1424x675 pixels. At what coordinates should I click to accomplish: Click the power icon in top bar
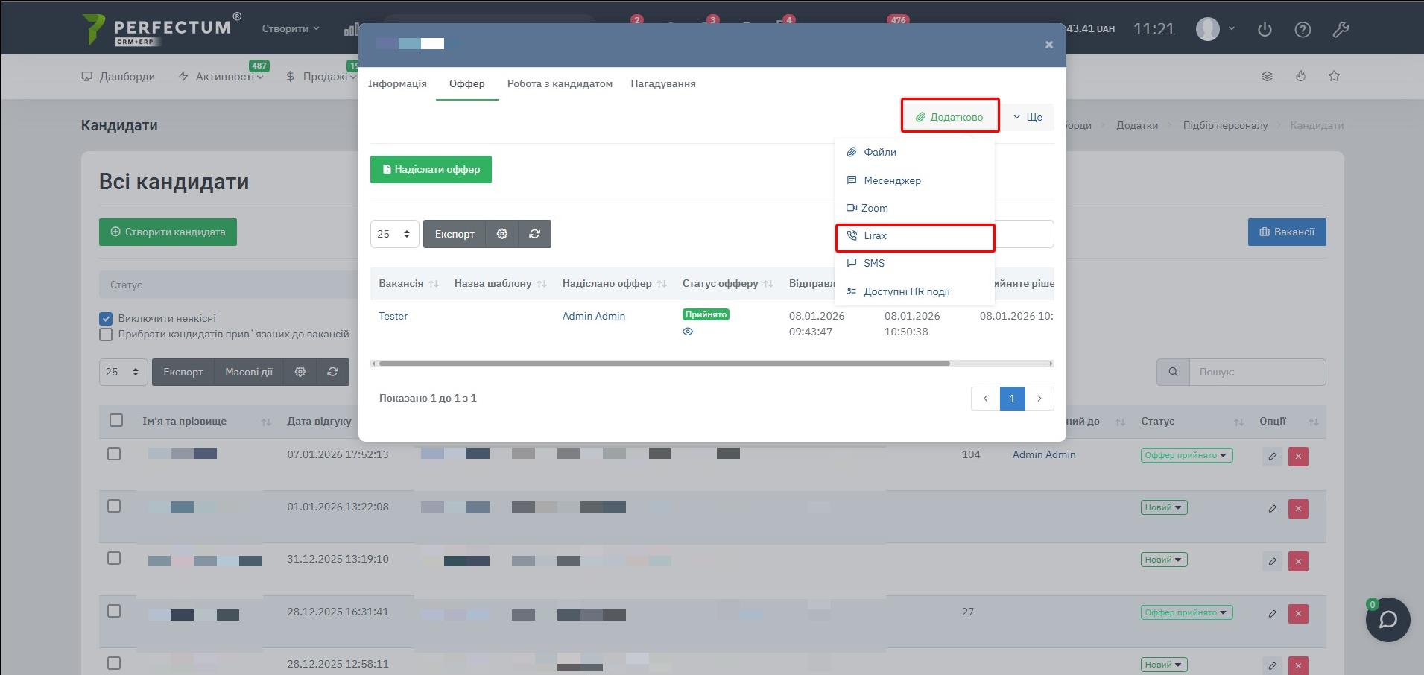[1265, 30]
